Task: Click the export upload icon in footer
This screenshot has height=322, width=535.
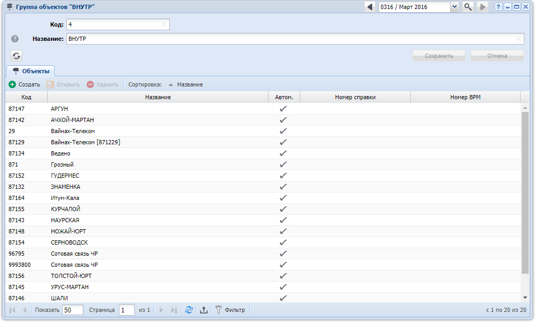Action: (204, 310)
